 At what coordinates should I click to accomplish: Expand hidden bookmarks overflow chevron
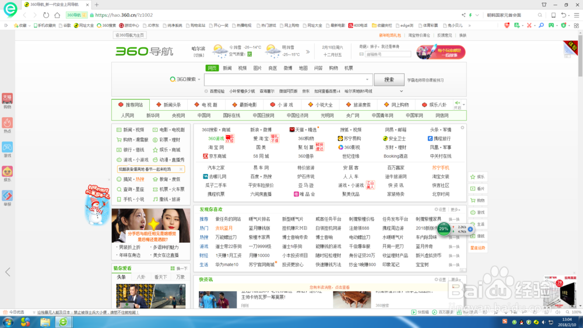pos(469,26)
